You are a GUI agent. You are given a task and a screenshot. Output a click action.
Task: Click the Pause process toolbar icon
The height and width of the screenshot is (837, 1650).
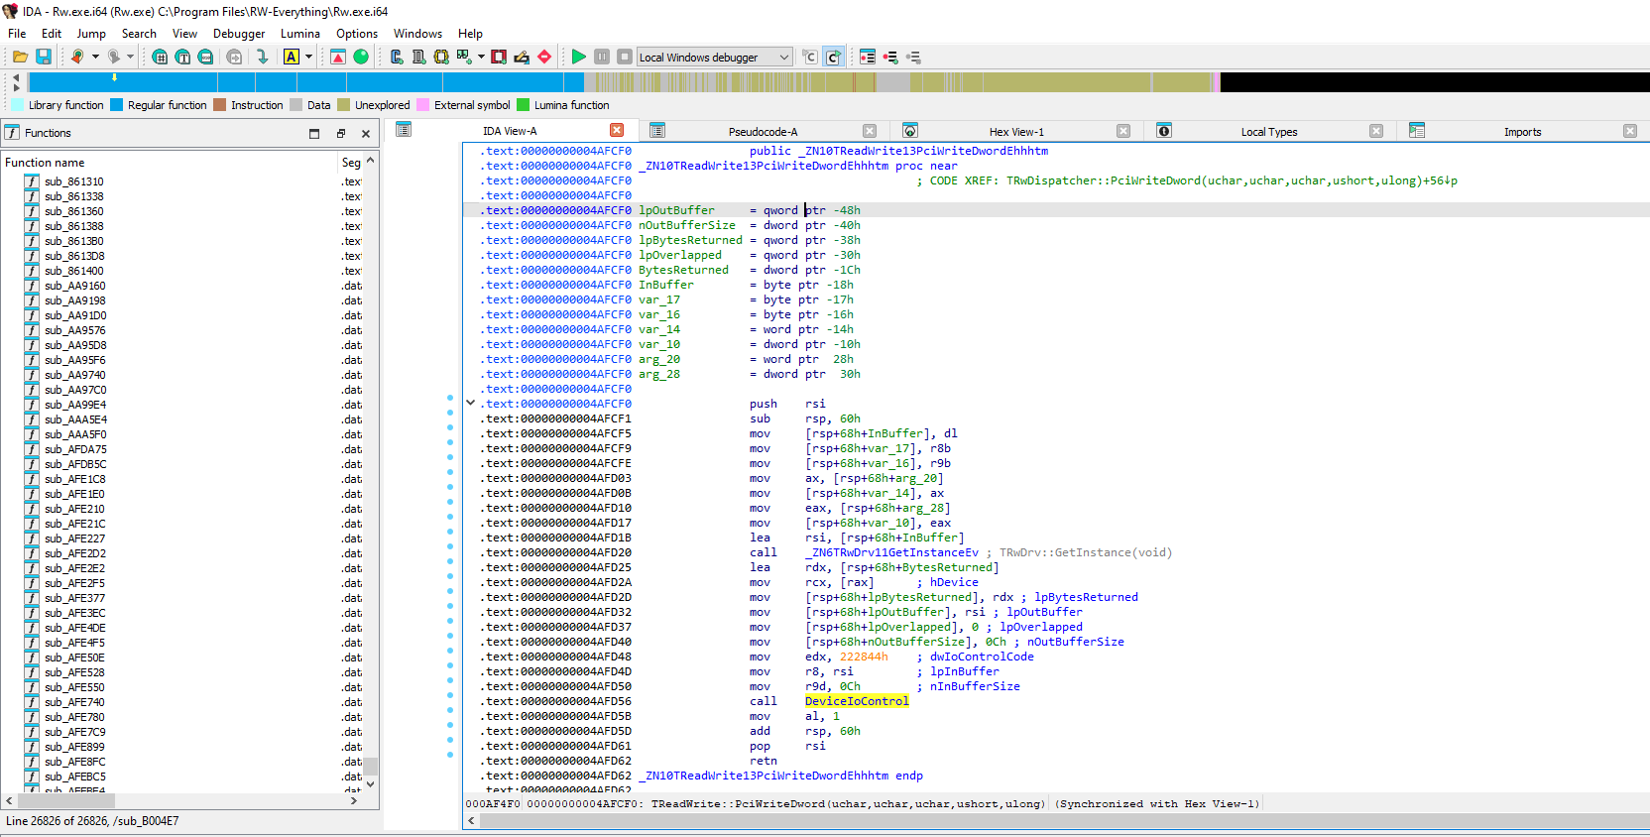(602, 58)
